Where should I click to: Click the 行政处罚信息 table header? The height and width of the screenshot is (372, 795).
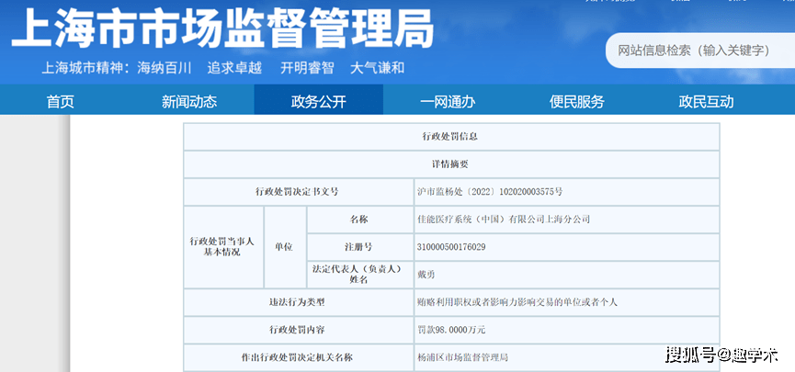(x=450, y=137)
